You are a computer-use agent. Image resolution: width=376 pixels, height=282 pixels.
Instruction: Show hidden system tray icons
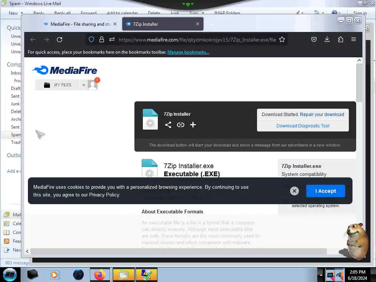pos(321,275)
